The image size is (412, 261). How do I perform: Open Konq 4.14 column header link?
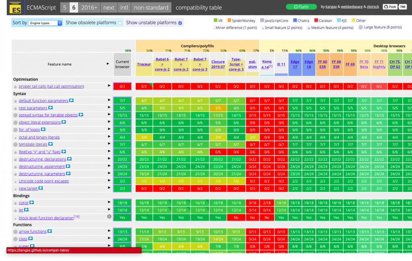(267, 64)
